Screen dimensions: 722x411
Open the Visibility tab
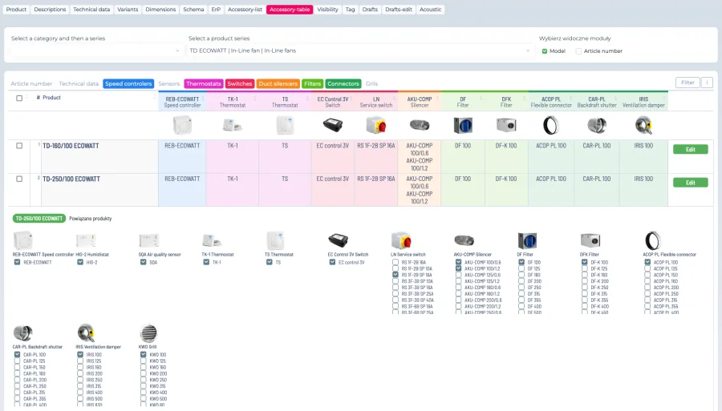click(327, 9)
